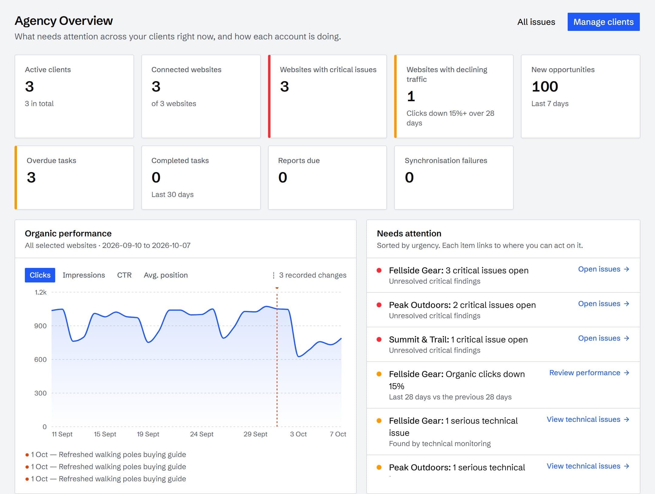Open the Reports due card
Viewport: 655px width, 494px height.
click(x=327, y=178)
